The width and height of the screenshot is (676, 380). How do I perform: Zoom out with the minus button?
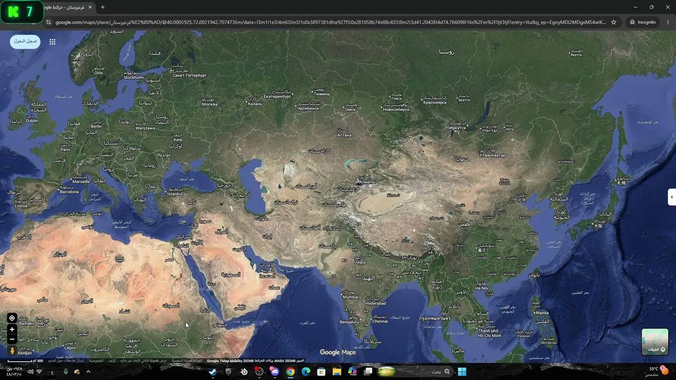[12, 339]
